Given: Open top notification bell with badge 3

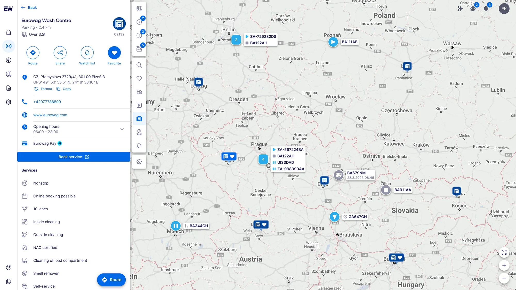Looking at the screenshot, I should [x=486, y=9].
